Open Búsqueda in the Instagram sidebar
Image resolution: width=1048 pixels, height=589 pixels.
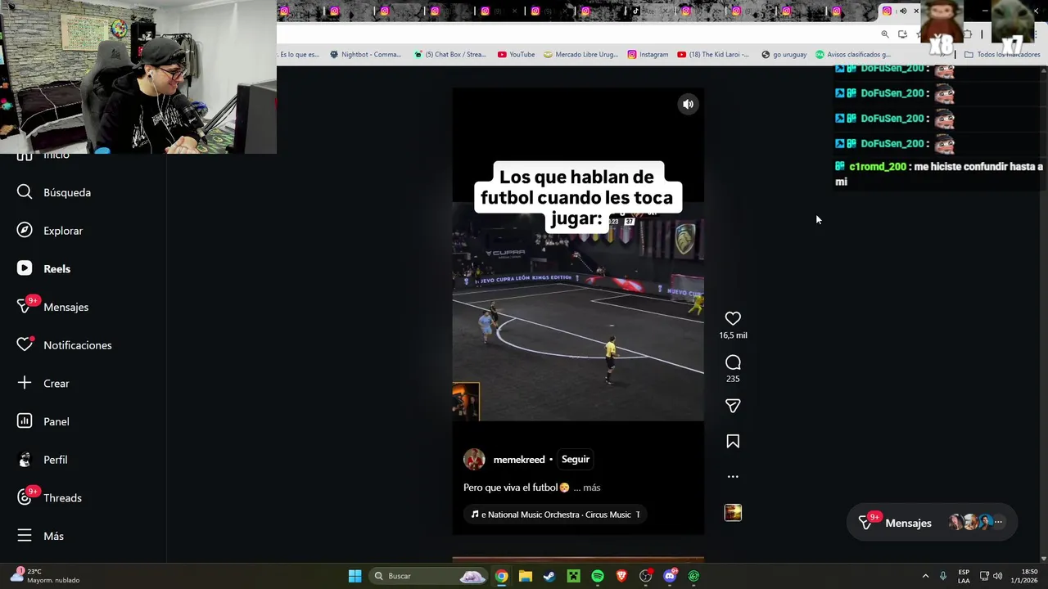click(x=54, y=192)
